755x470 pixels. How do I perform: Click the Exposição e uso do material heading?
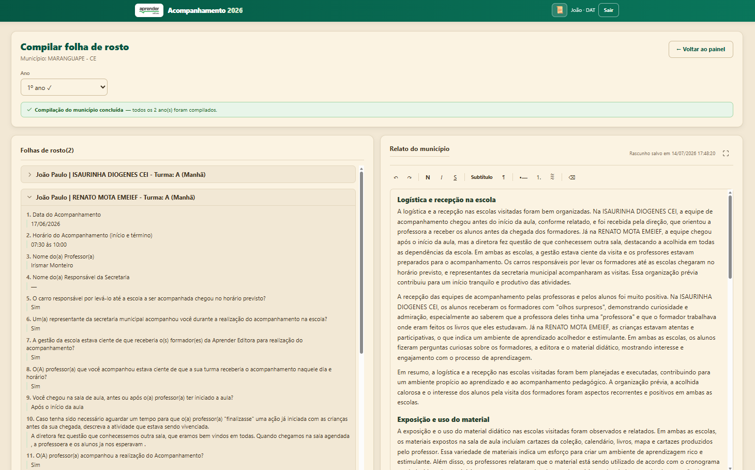click(x=443, y=419)
